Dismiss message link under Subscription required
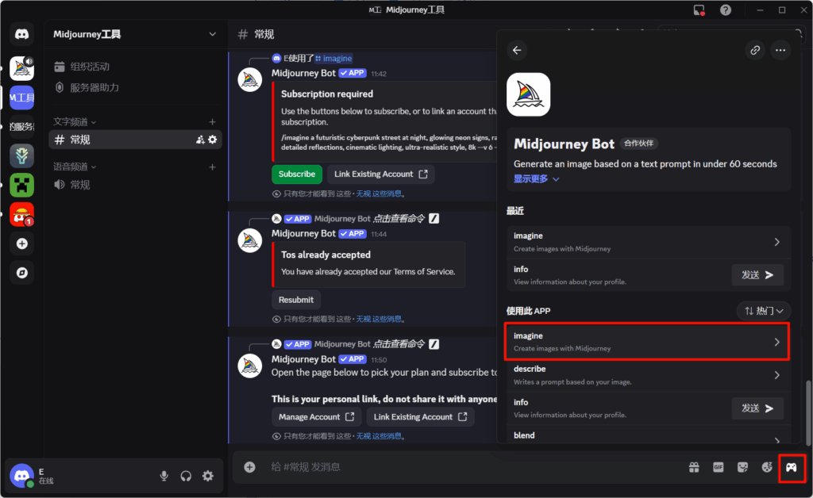The height and width of the screenshot is (498, 813). tap(379, 193)
